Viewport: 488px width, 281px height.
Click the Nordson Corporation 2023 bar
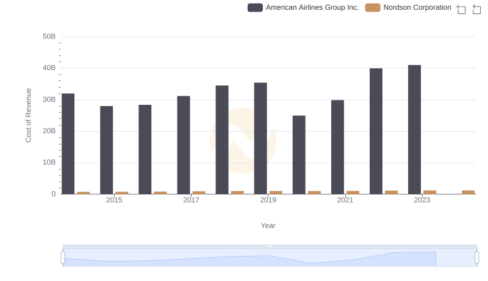[430, 192]
